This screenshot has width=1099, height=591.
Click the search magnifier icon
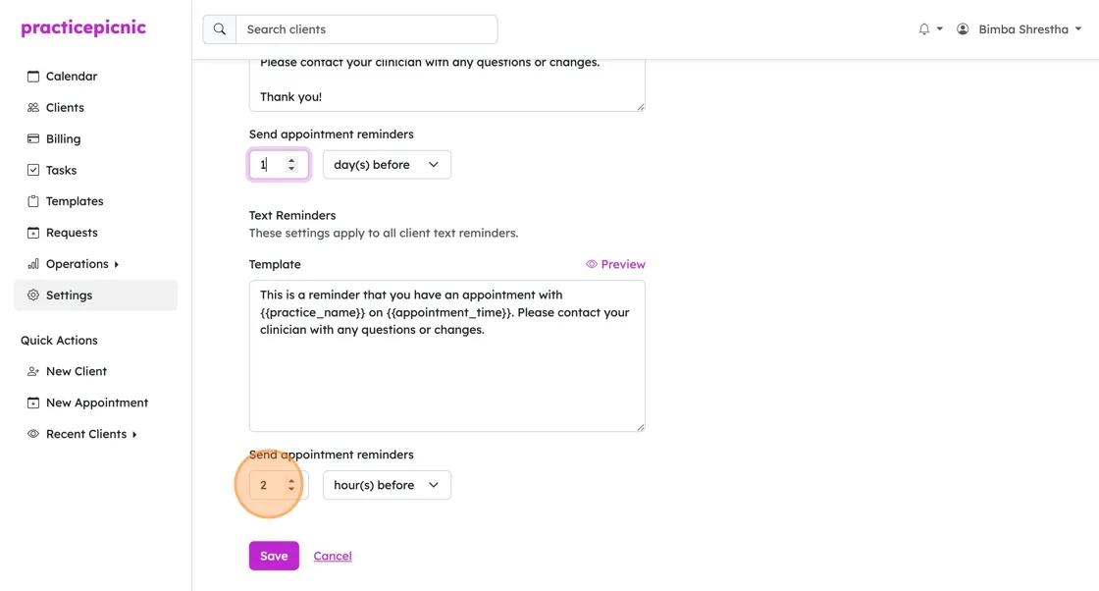point(220,29)
